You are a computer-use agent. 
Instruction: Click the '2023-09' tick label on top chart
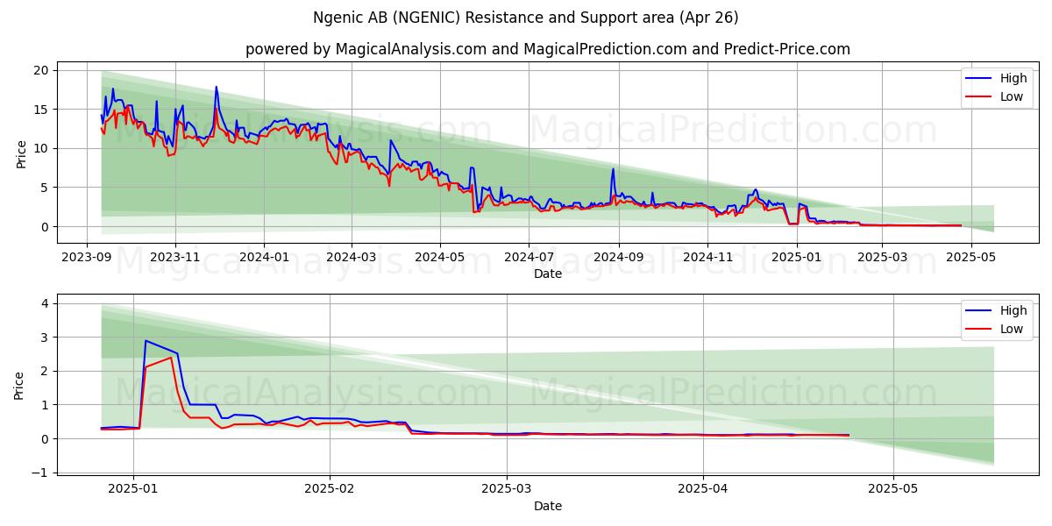pos(86,257)
